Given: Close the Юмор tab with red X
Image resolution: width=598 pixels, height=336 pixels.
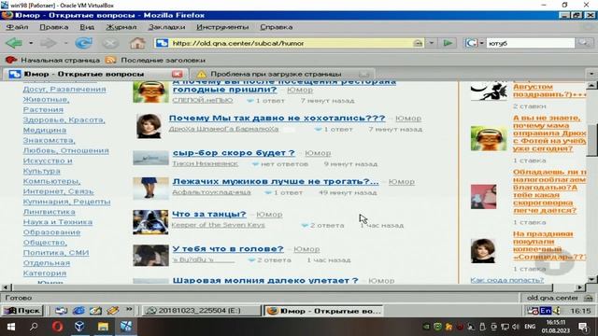Looking at the screenshot, I should point(177,74).
